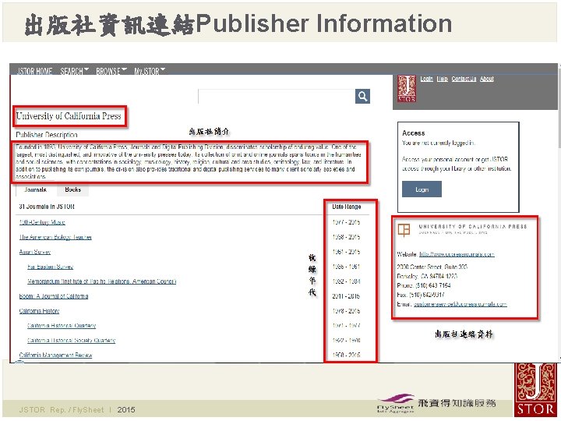Click the JSTOR logo in page header
The image size is (561, 421).
pyautogui.click(x=407, y=88)
